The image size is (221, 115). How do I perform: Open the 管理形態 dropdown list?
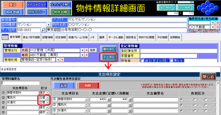click(58, 60)
